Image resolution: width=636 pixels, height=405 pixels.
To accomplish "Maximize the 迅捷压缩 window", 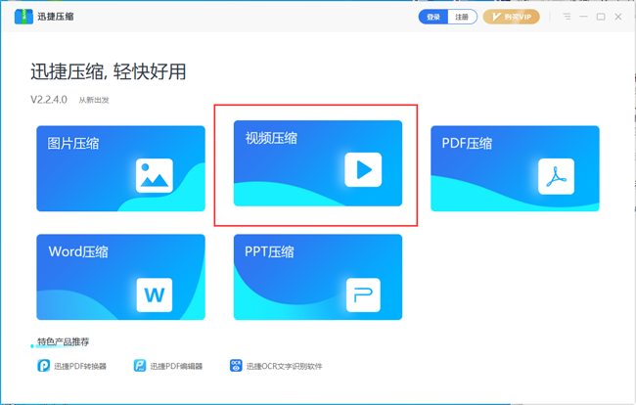I will (x=601, y=17).
